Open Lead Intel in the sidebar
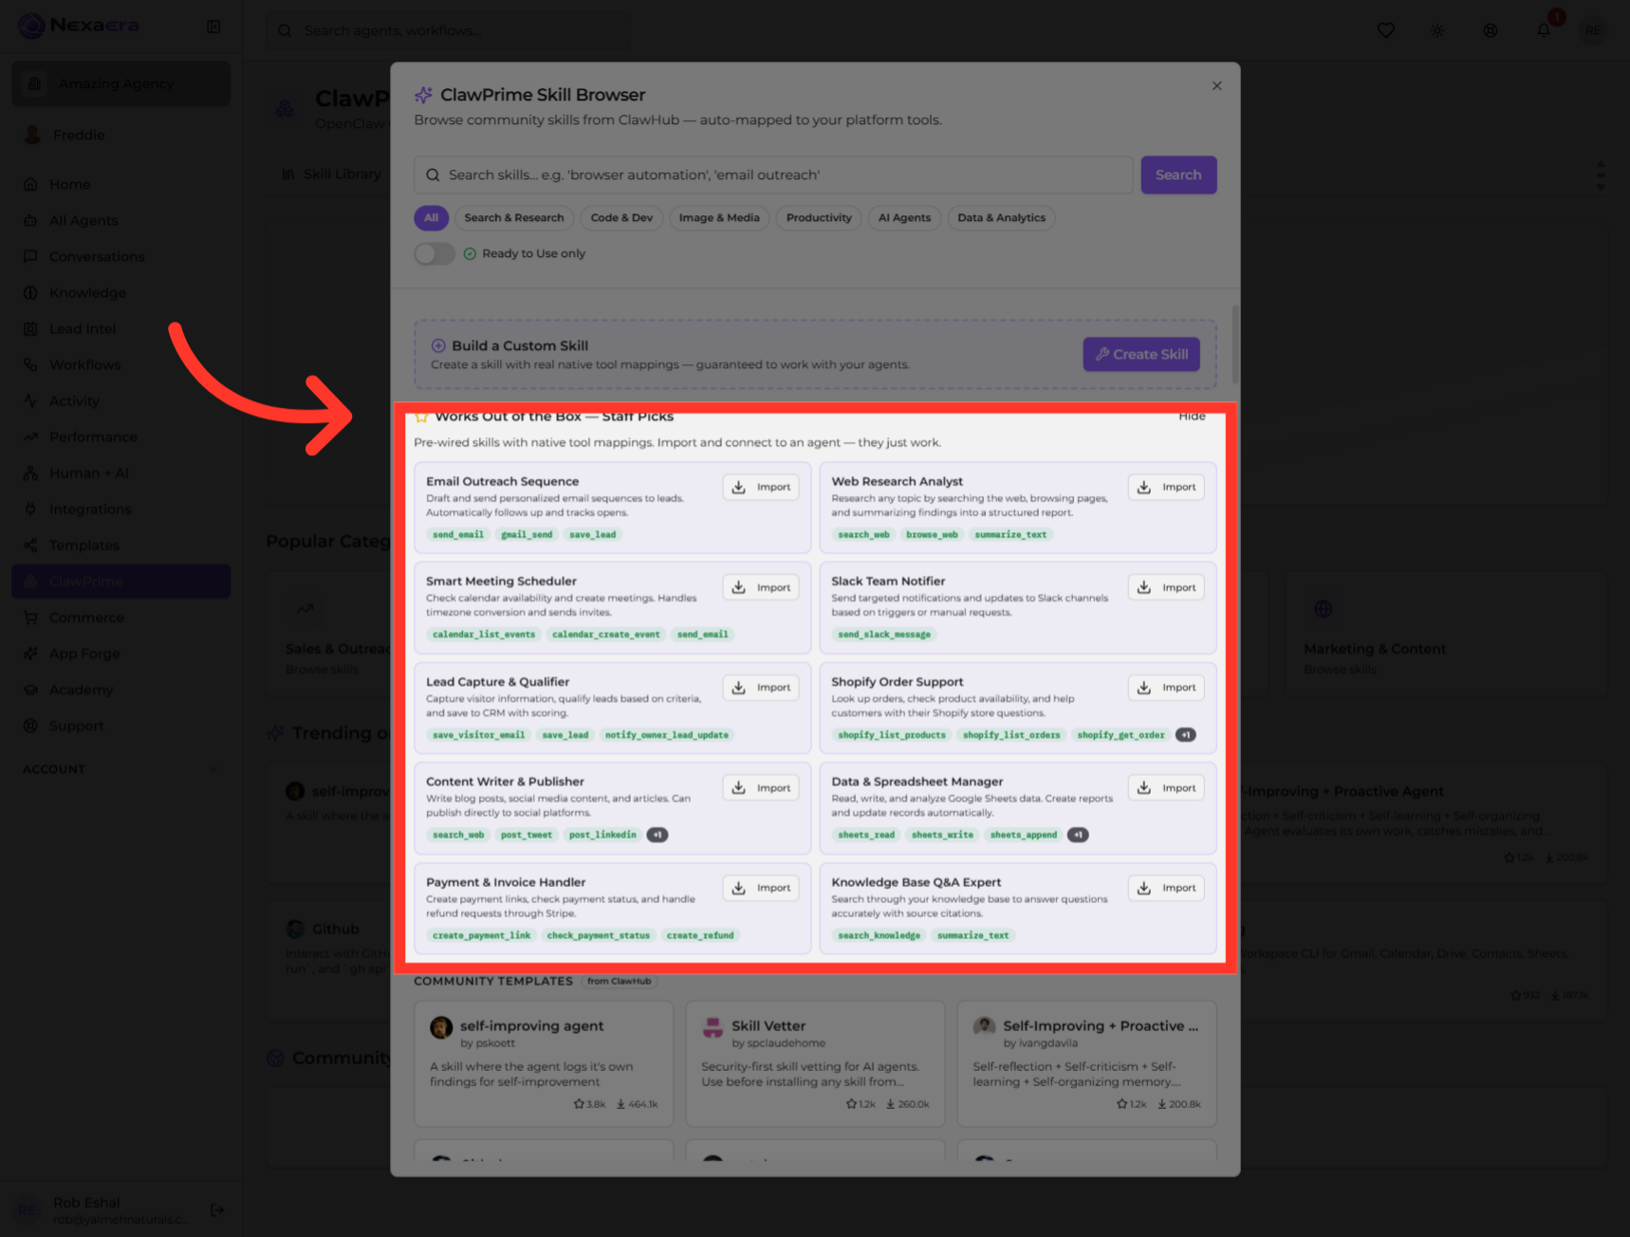The height and width of the screenshot is (1237, 1630). [120, 328]
